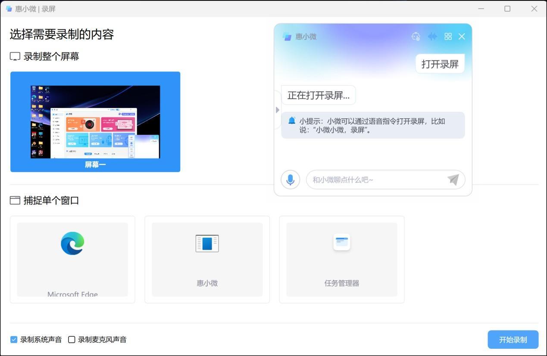Click the 惠小微 app icon in the title bar

coord(8,9)
